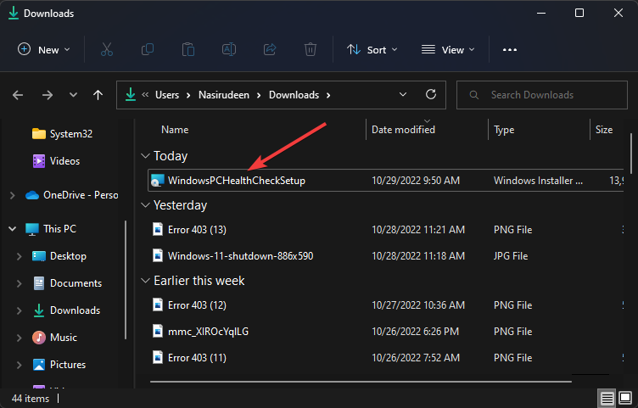Image resolution: width=638 pixels, height=408 pixels.
Task: Collapse the Yesterday group
Action: point(145,205)
